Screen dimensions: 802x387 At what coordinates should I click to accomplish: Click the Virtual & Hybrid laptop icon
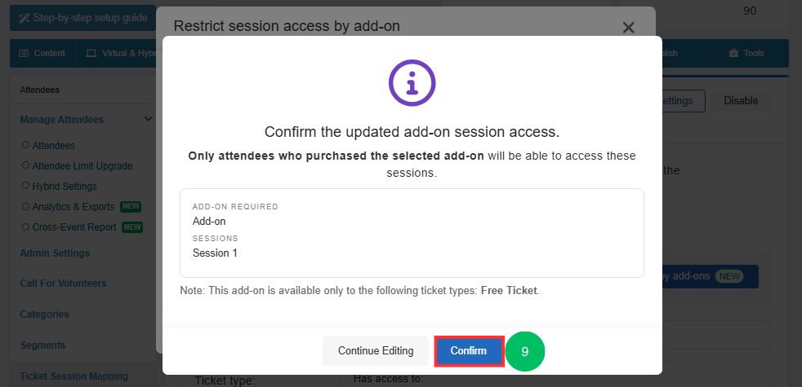[91, 53]
